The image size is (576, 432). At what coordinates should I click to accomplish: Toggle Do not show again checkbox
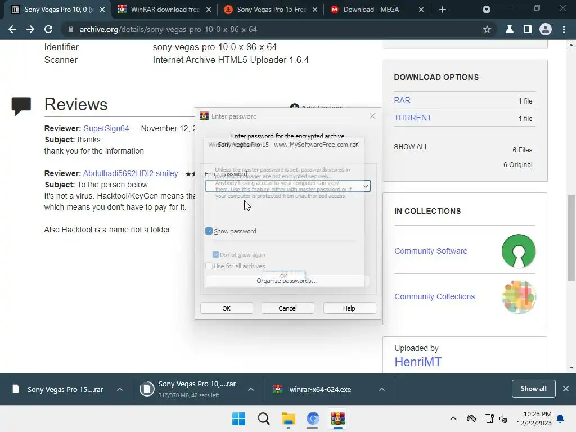point(215,255)
